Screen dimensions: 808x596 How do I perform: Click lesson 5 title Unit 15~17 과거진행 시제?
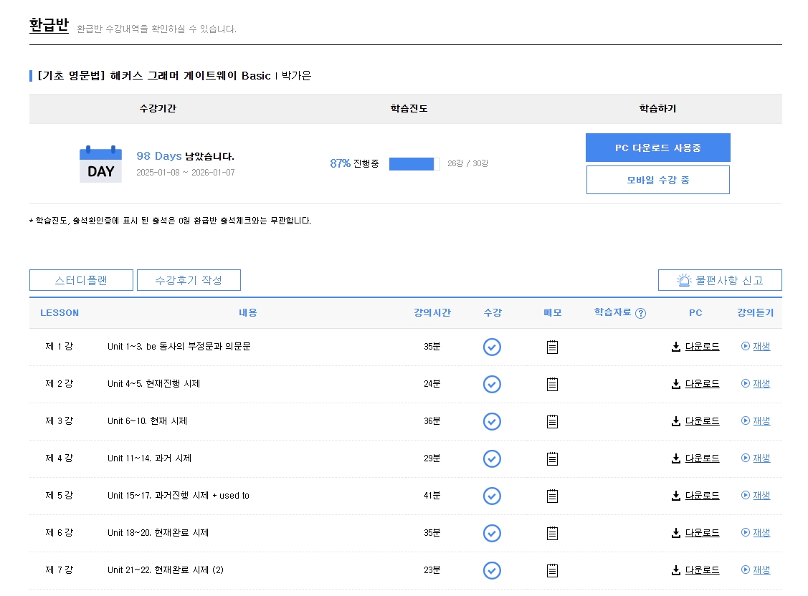tap(179, 496)
